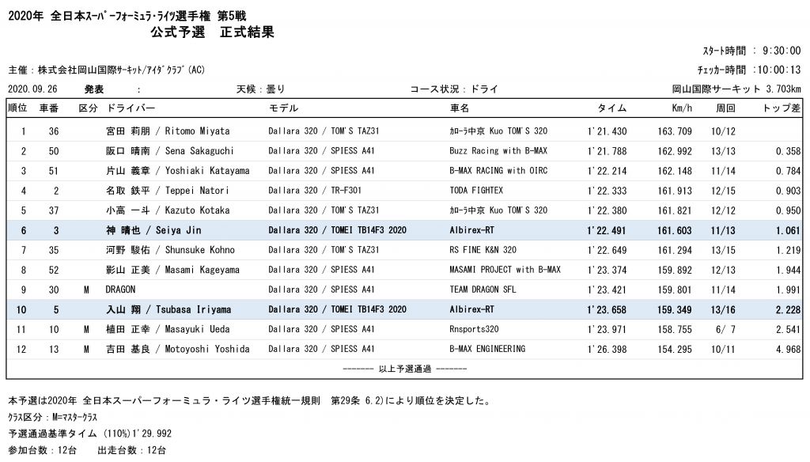Click lap time 1'22.380
Image resolution: width=810 pixels, height=462 pixels.
point(607,210)
